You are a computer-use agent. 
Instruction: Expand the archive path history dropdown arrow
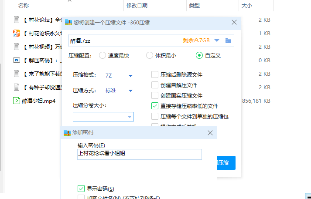click(x=217, y=40)
